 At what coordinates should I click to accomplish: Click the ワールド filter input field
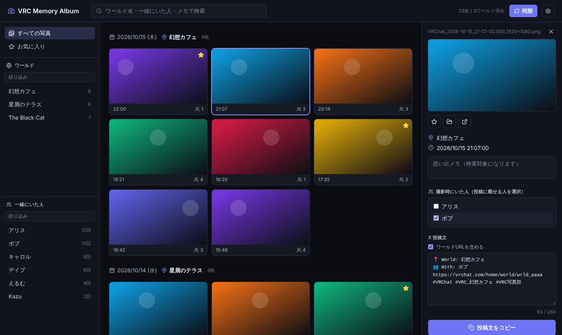50,77
